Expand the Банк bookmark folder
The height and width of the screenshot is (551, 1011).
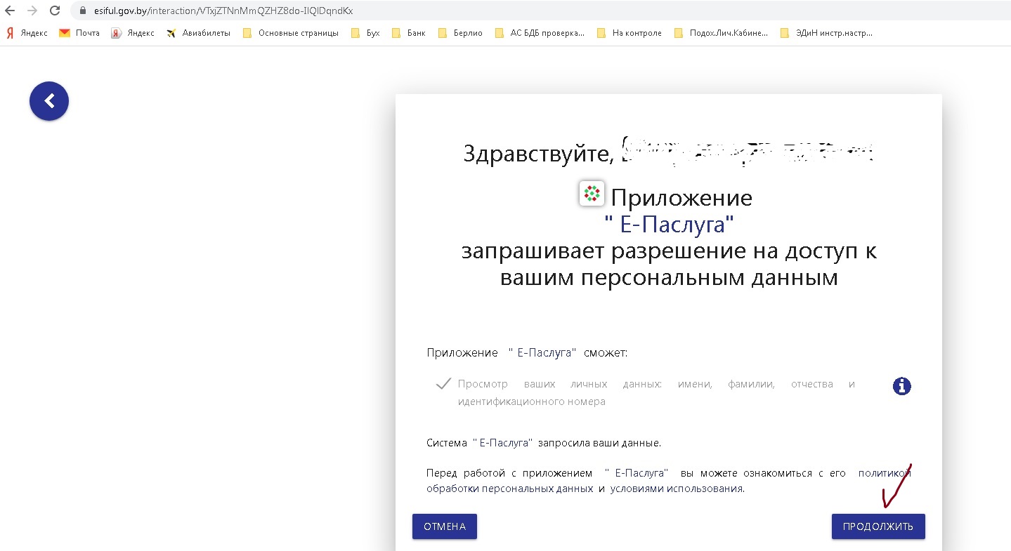(x=409, y=33)
